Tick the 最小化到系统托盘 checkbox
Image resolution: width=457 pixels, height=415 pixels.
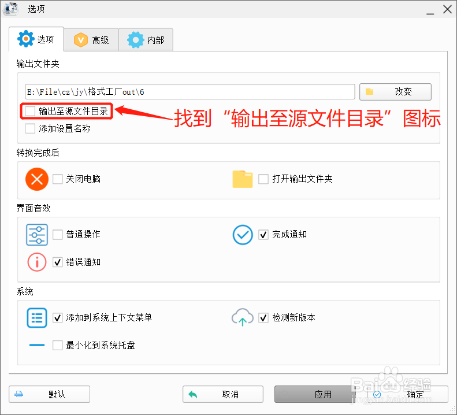58,346
